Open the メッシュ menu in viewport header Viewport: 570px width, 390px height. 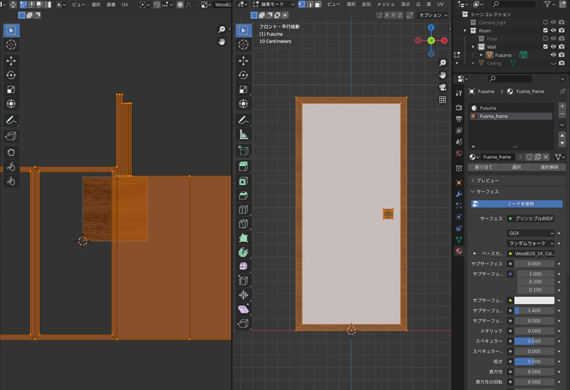pos(385,4)
